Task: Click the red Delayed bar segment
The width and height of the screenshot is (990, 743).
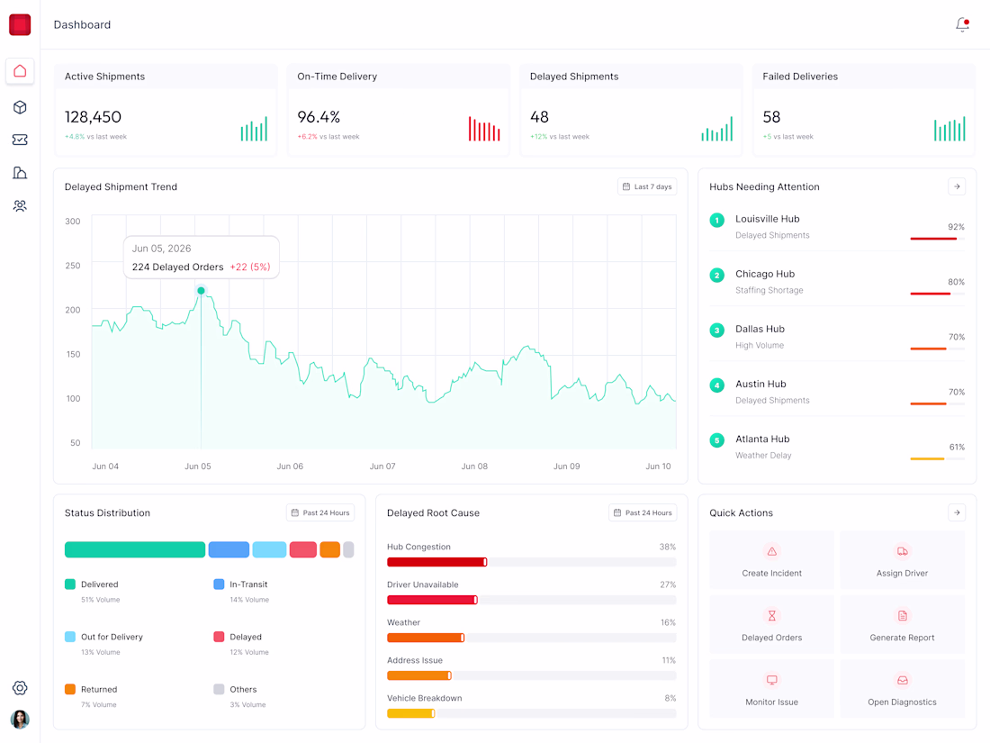Action: [x=303, y=549]
